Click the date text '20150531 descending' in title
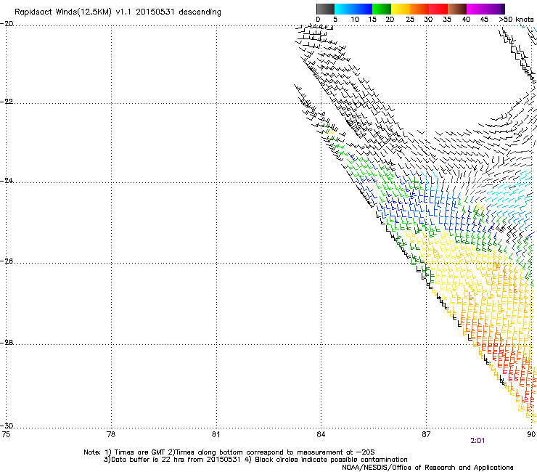Screen dimensions: 537x472 (x=179, y=12)
